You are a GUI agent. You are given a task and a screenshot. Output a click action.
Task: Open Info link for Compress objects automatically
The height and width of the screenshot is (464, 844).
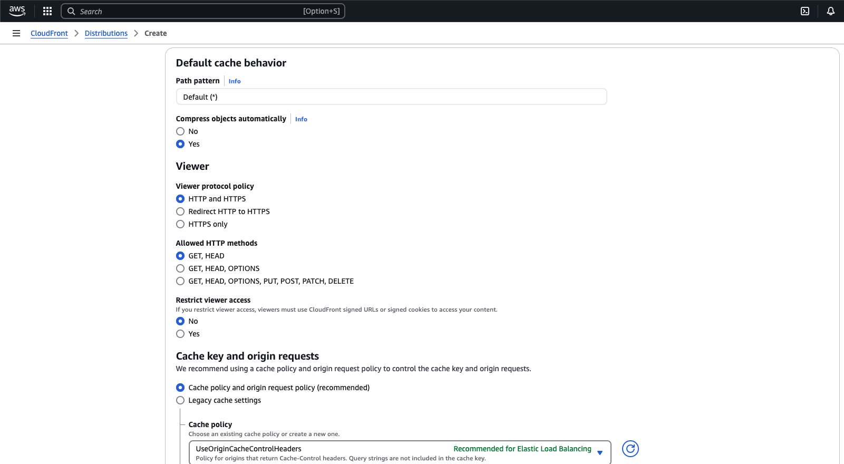(301, 119)
